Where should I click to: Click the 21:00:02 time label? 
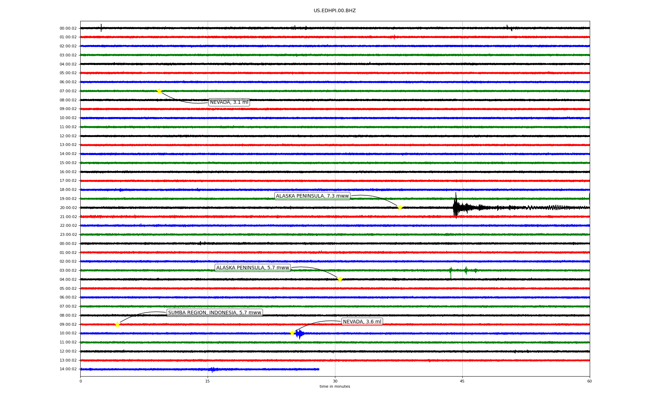[68, 217]
